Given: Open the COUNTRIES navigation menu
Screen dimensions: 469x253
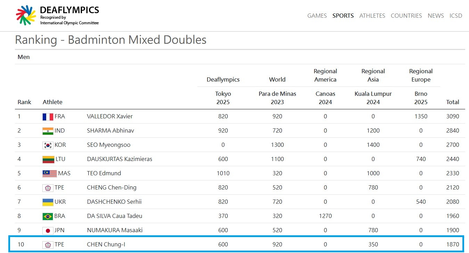Looking at the screenshot, I should tap(406, 16).
